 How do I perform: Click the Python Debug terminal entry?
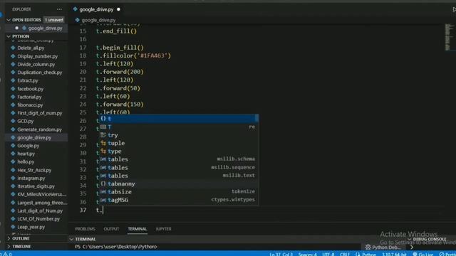(x=383, y=247)
